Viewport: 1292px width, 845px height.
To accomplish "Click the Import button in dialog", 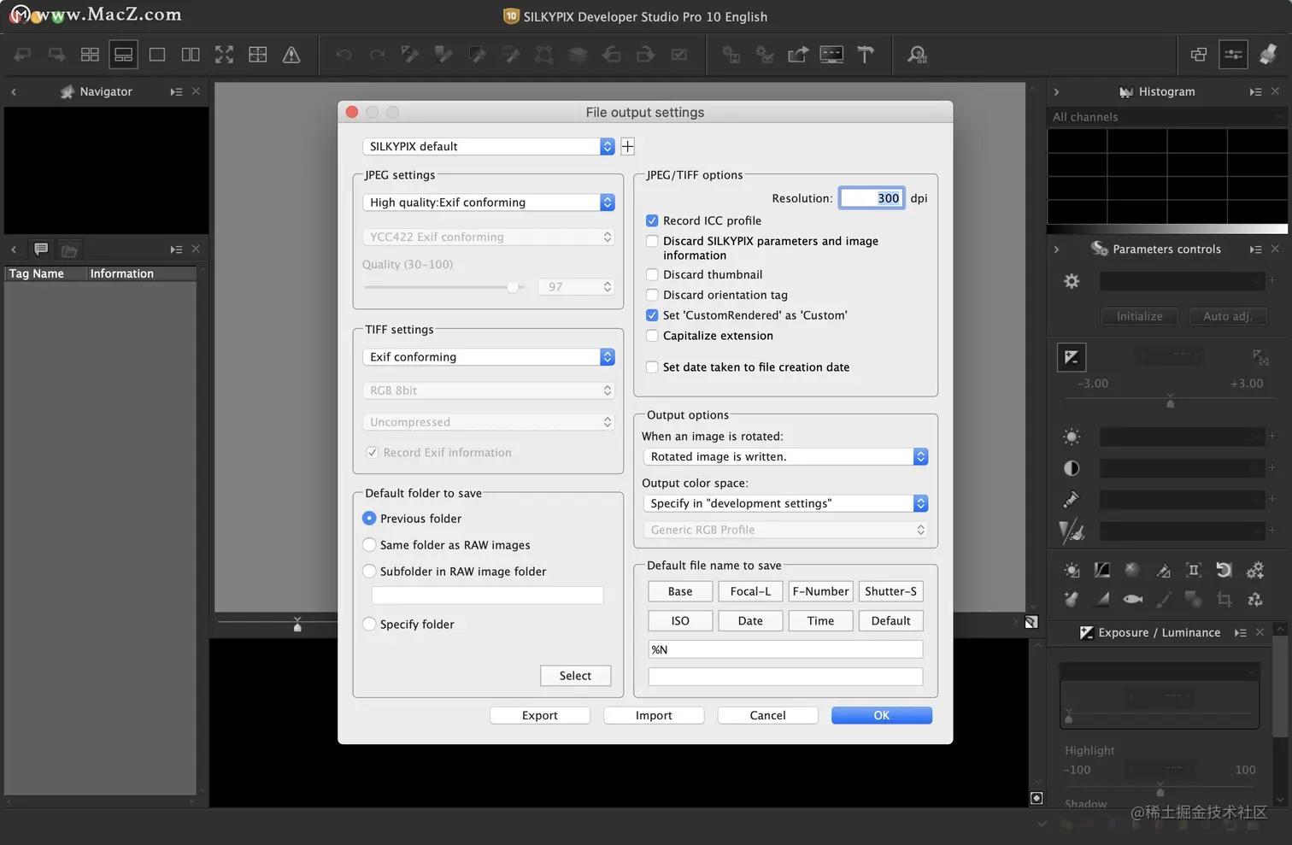I will pyautogui.click(x=654, y=716).
